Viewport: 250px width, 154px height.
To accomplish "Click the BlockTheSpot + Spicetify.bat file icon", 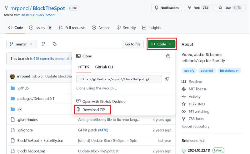I will coord(12,141).
